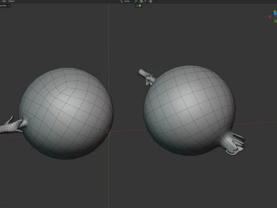This screenshot has width=277, height=208.
Task: Toggle the snapping magnet button
Action: [x=141, y=1]
